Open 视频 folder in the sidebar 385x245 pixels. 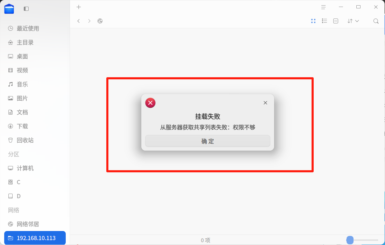(x=35, y=71)
